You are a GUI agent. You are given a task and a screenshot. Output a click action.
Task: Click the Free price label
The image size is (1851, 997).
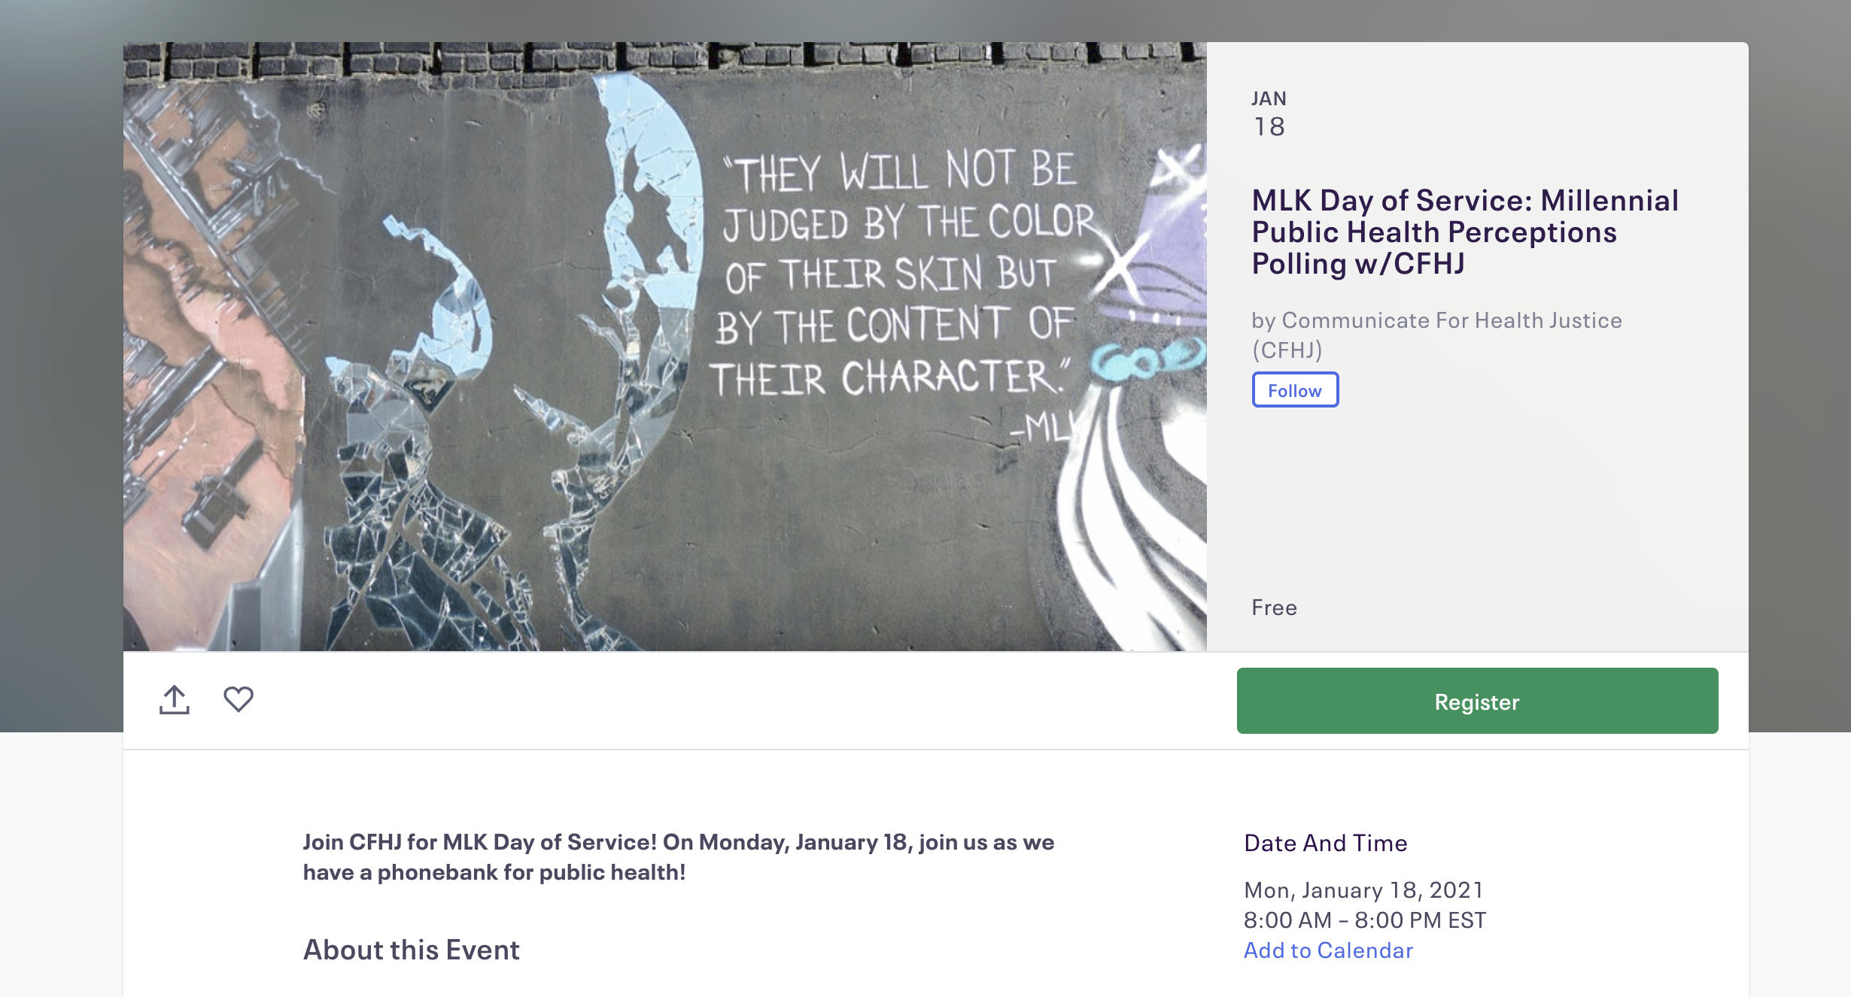click(x=1275, y=608)
